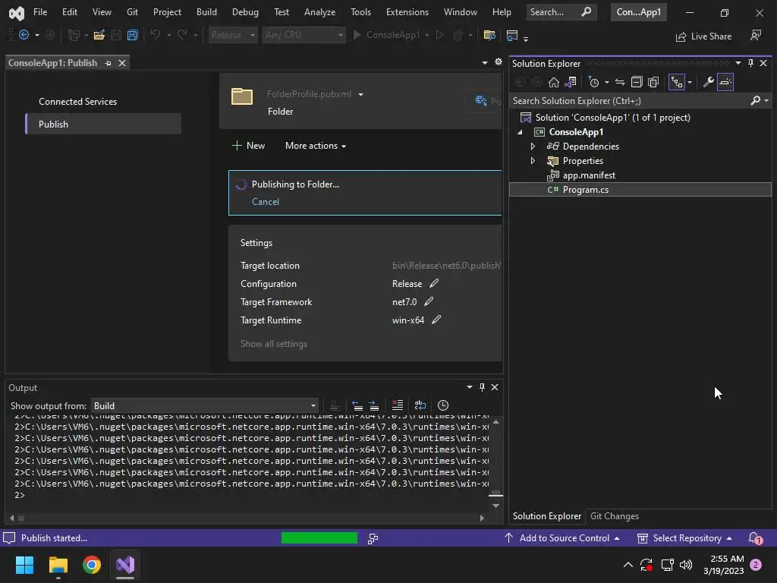The width and height of the screenshot is (777, 583).
Task: Open the More actions dropdown
Action: pyautogui.click(x=316, y=146)
